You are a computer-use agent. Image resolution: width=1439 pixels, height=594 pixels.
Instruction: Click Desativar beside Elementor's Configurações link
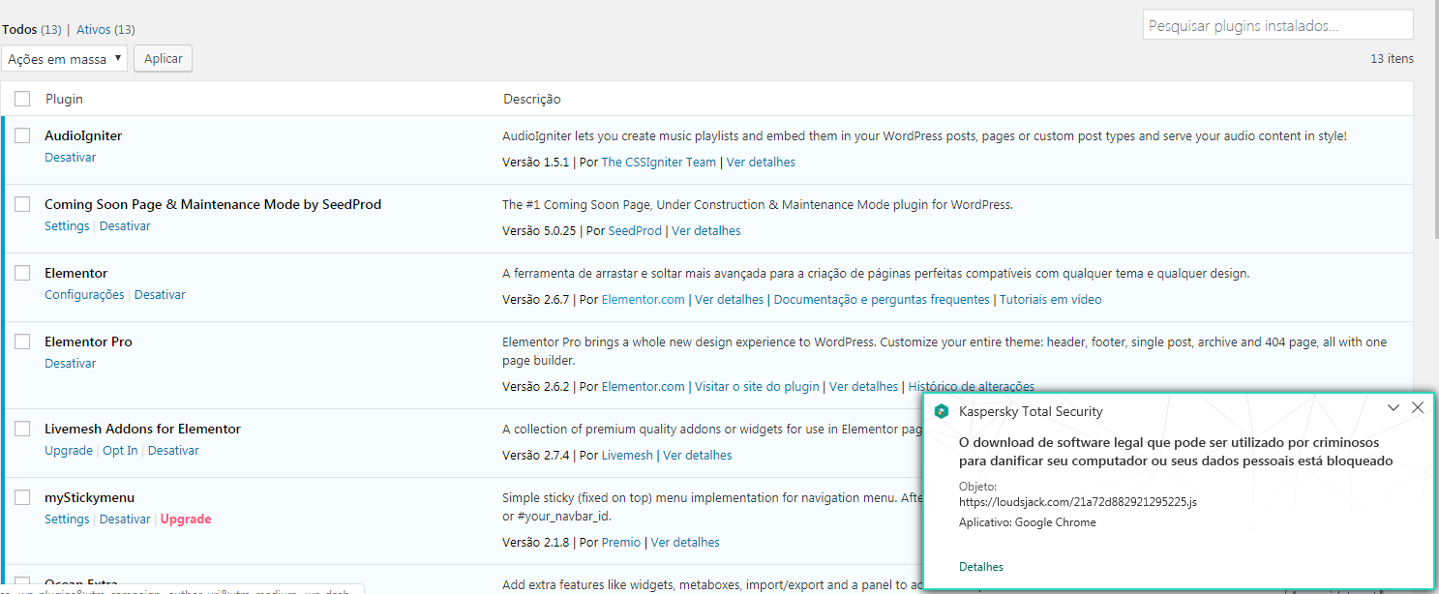click(160, 295)
